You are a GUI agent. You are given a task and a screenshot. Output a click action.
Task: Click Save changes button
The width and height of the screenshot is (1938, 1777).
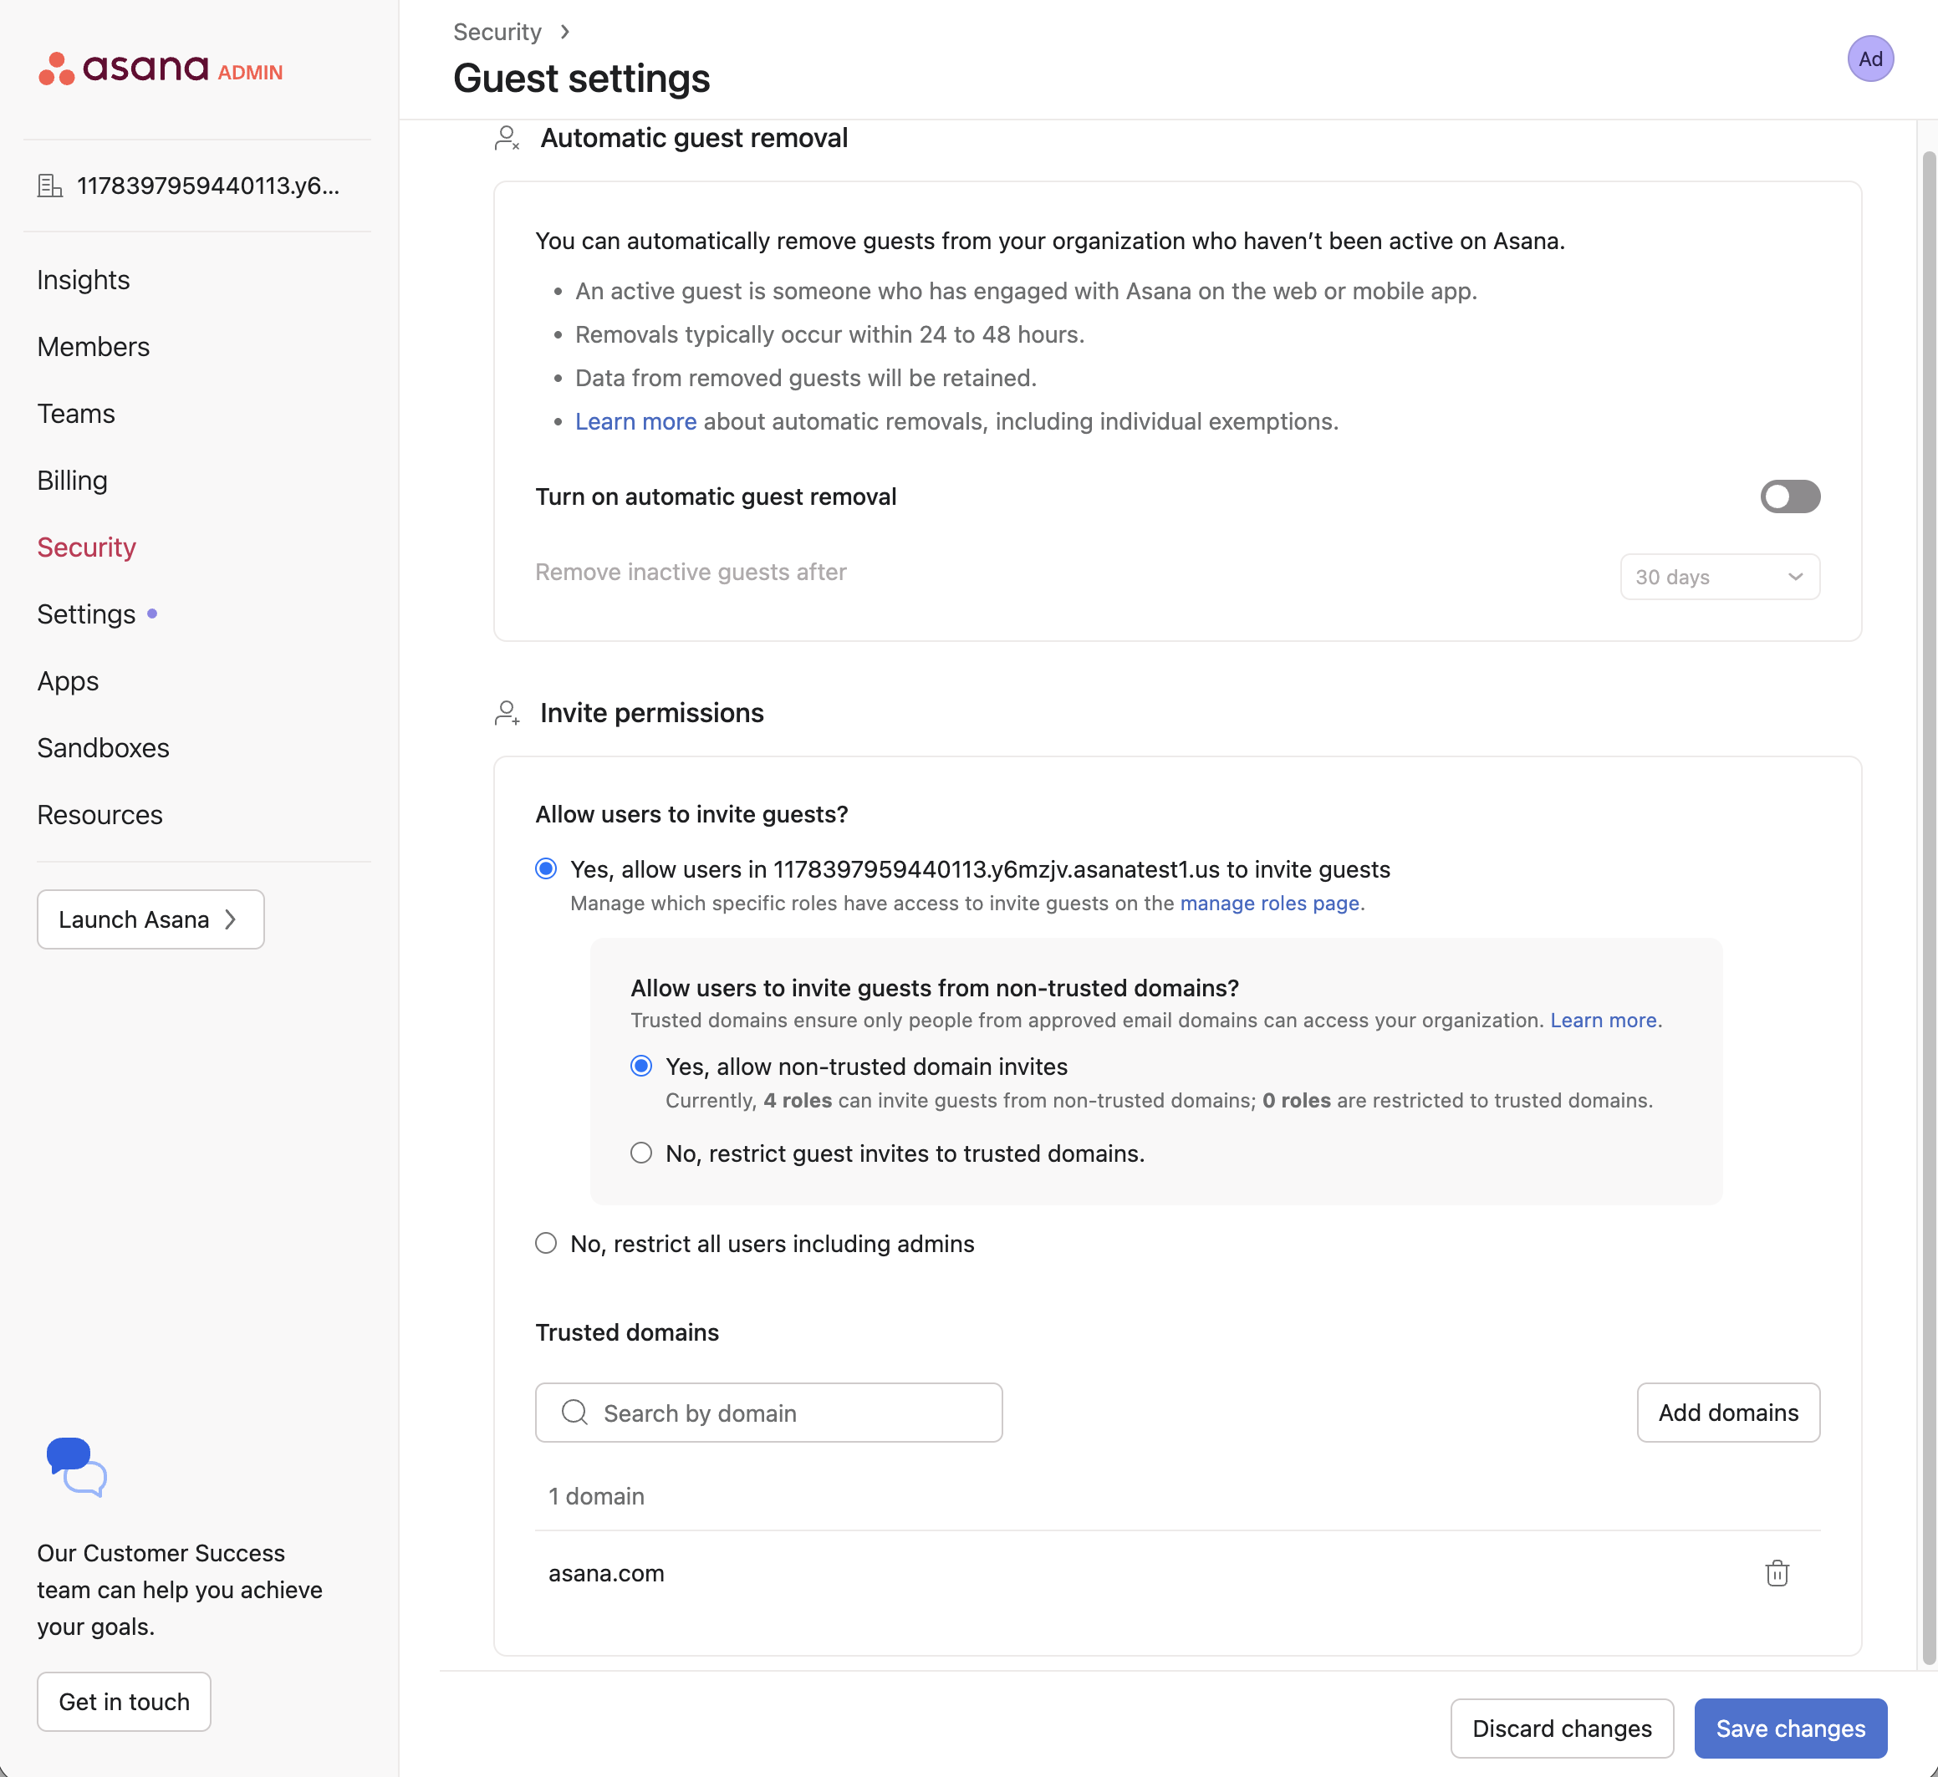pyautogui.click(x=1789, y=1728)
